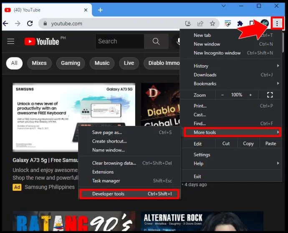The height and width of the screenshot is (233, 288).
Task: Click the Galaxy A73 5g ad title
Action: [45, 160]
